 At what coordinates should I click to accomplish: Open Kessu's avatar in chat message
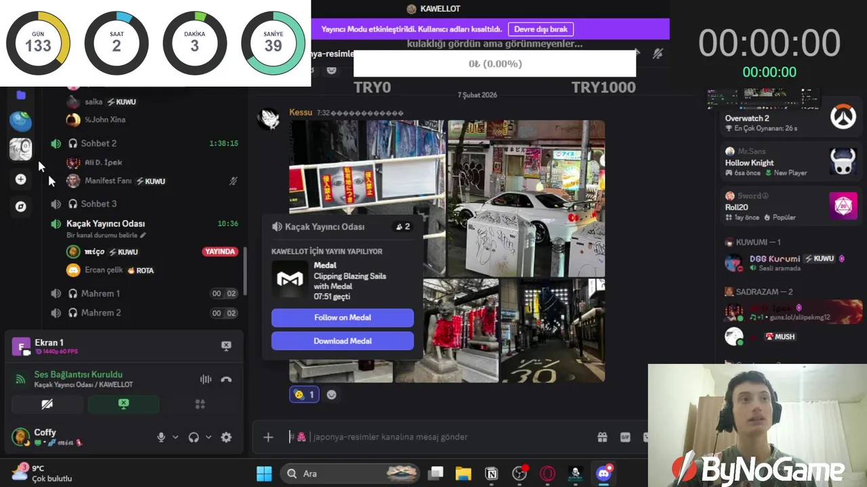pos(269,119)
